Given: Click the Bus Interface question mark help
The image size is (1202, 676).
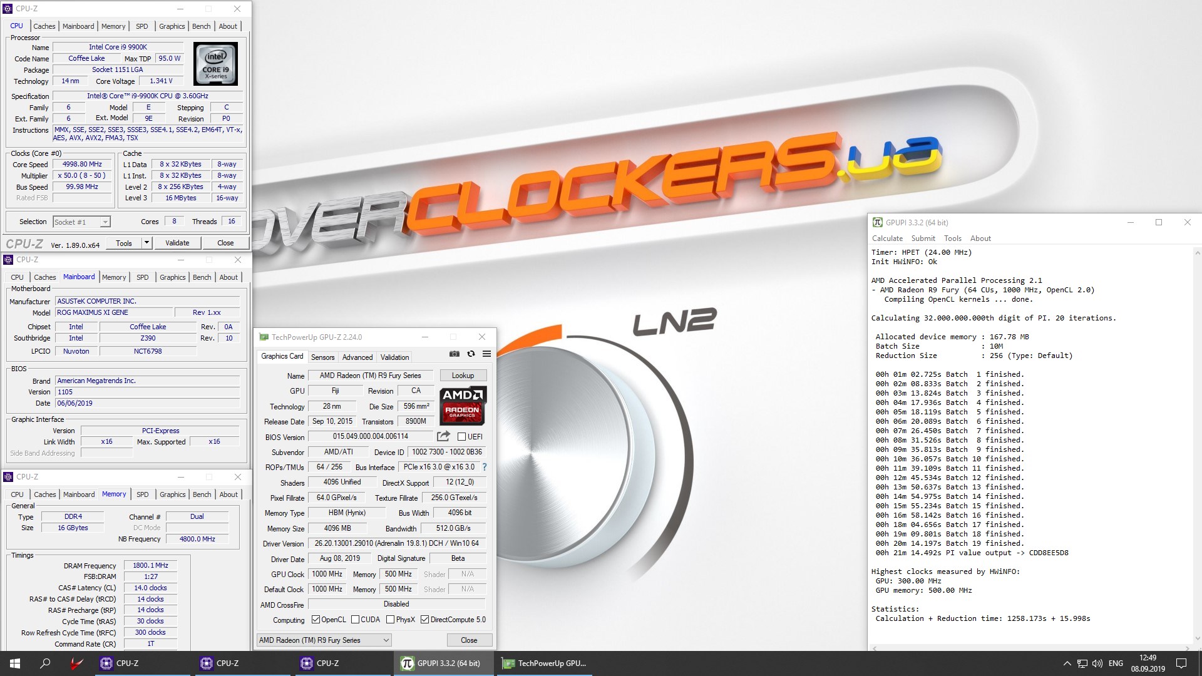Looking at the screenshot, I should pos(485,467).
